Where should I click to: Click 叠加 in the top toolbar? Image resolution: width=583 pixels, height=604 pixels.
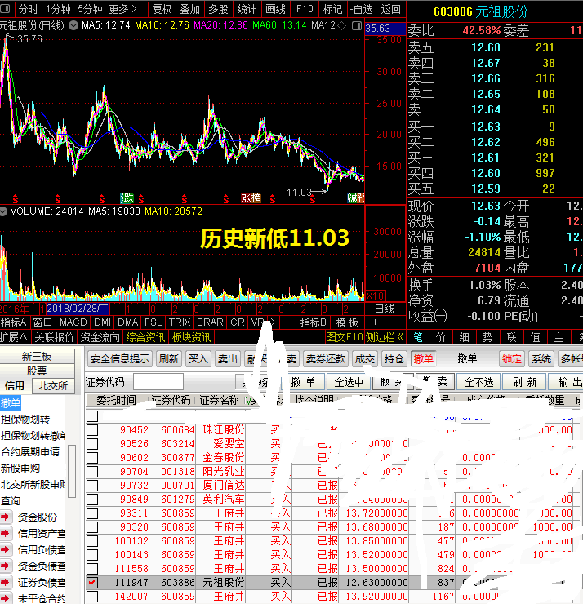tap(190, 8)
